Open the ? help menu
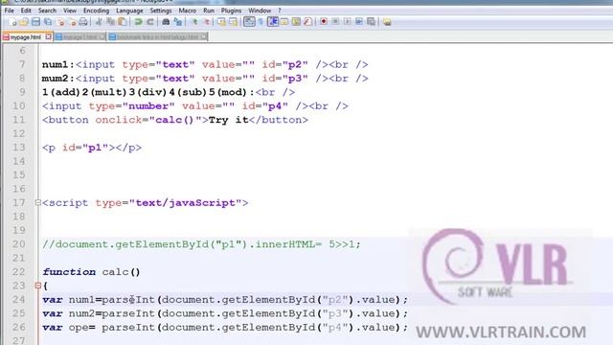The width and height of the screenshot is (613, 345). [x=280, y=11]
